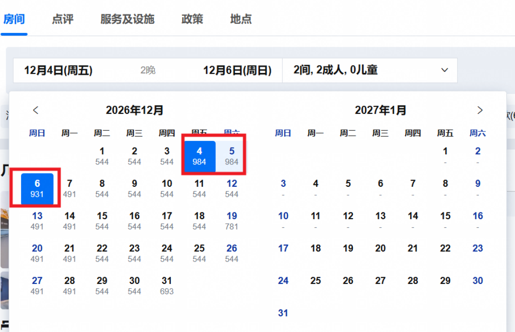Select January 17 in 2027年1月
This screenshot has height=332, width=515.
(283, 248)
